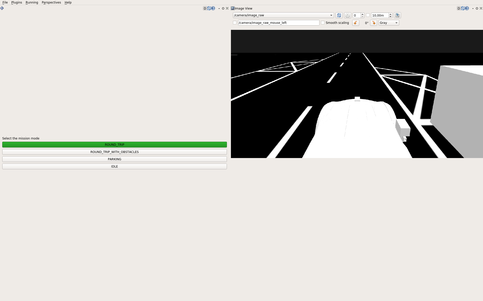
Task: Open the Plugins menu
Action: coord(17,3)
